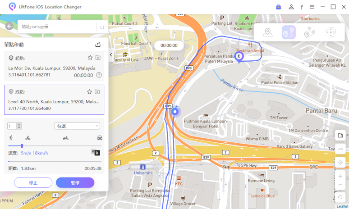
Task: Select the single-spot location change mode icon
Action: [x=268, y=32]
